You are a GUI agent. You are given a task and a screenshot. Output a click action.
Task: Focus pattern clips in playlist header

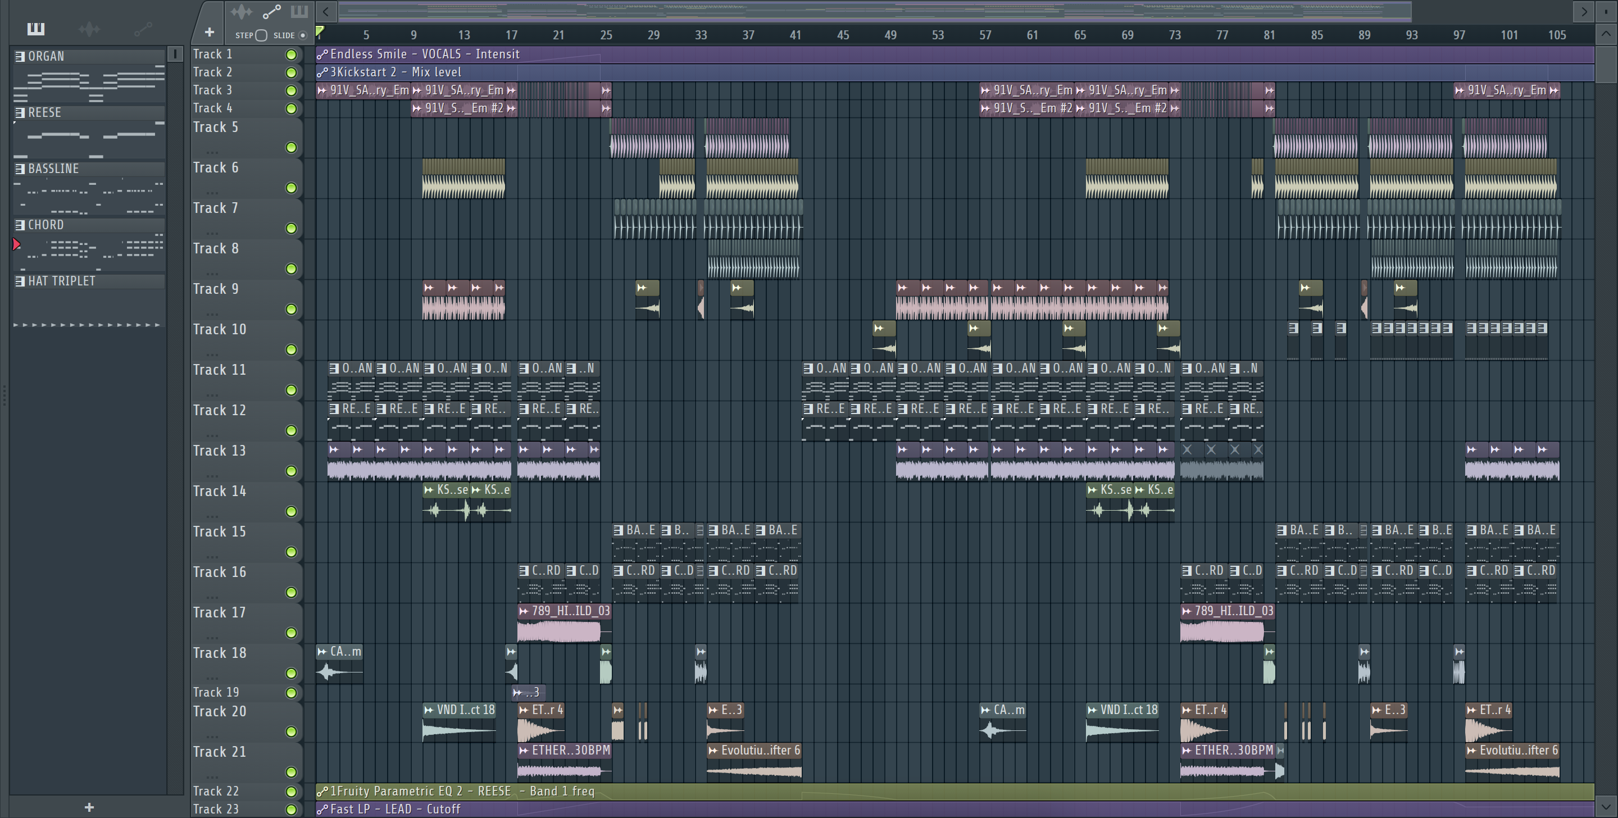(x=299, y=11)
